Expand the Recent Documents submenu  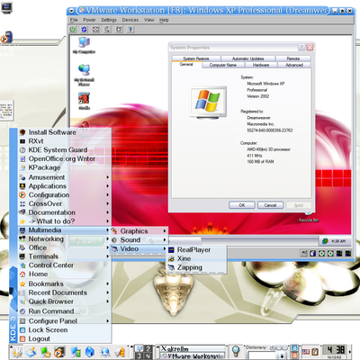click(65, 292)
